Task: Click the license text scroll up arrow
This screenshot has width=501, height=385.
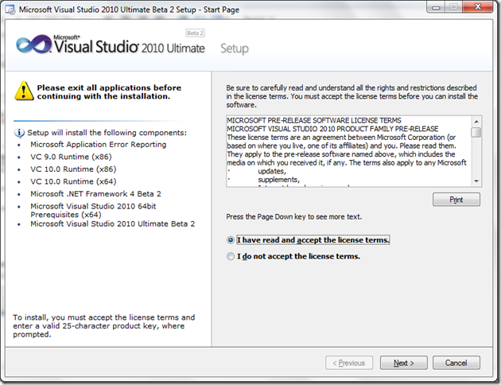Action: (x=476, y=122)
